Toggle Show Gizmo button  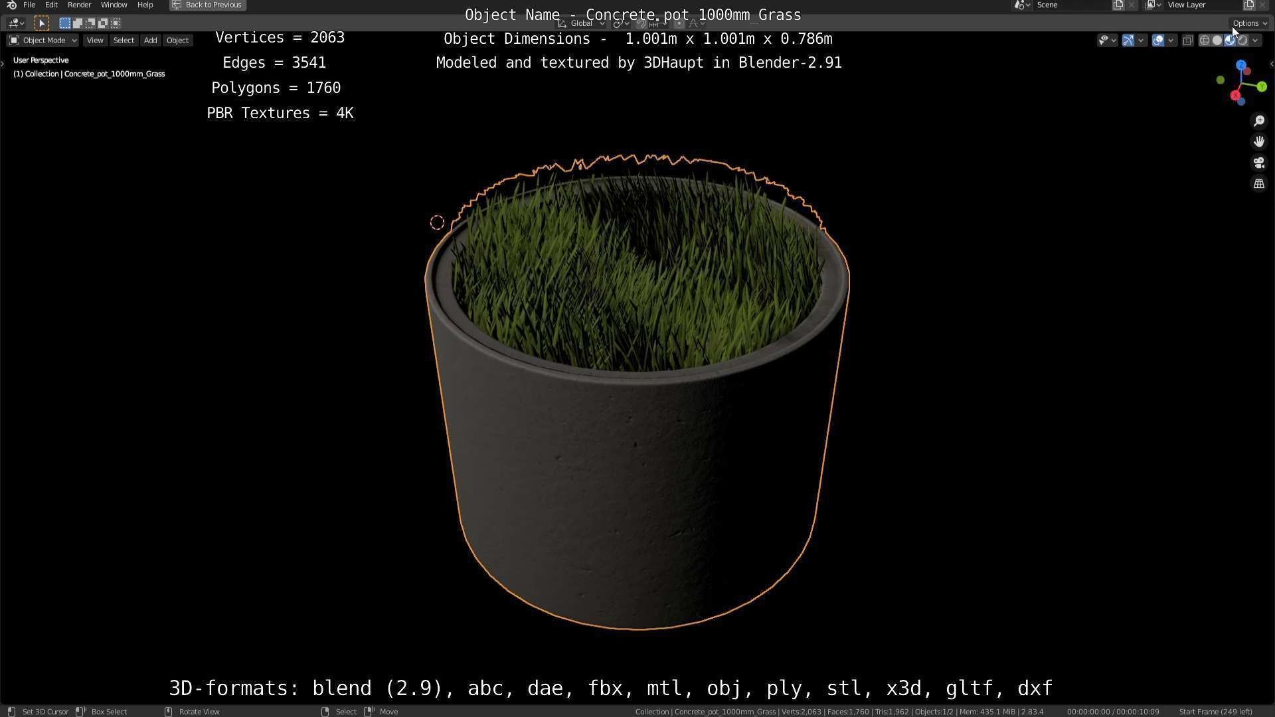pyautogui.click(x=1128, y=40)
